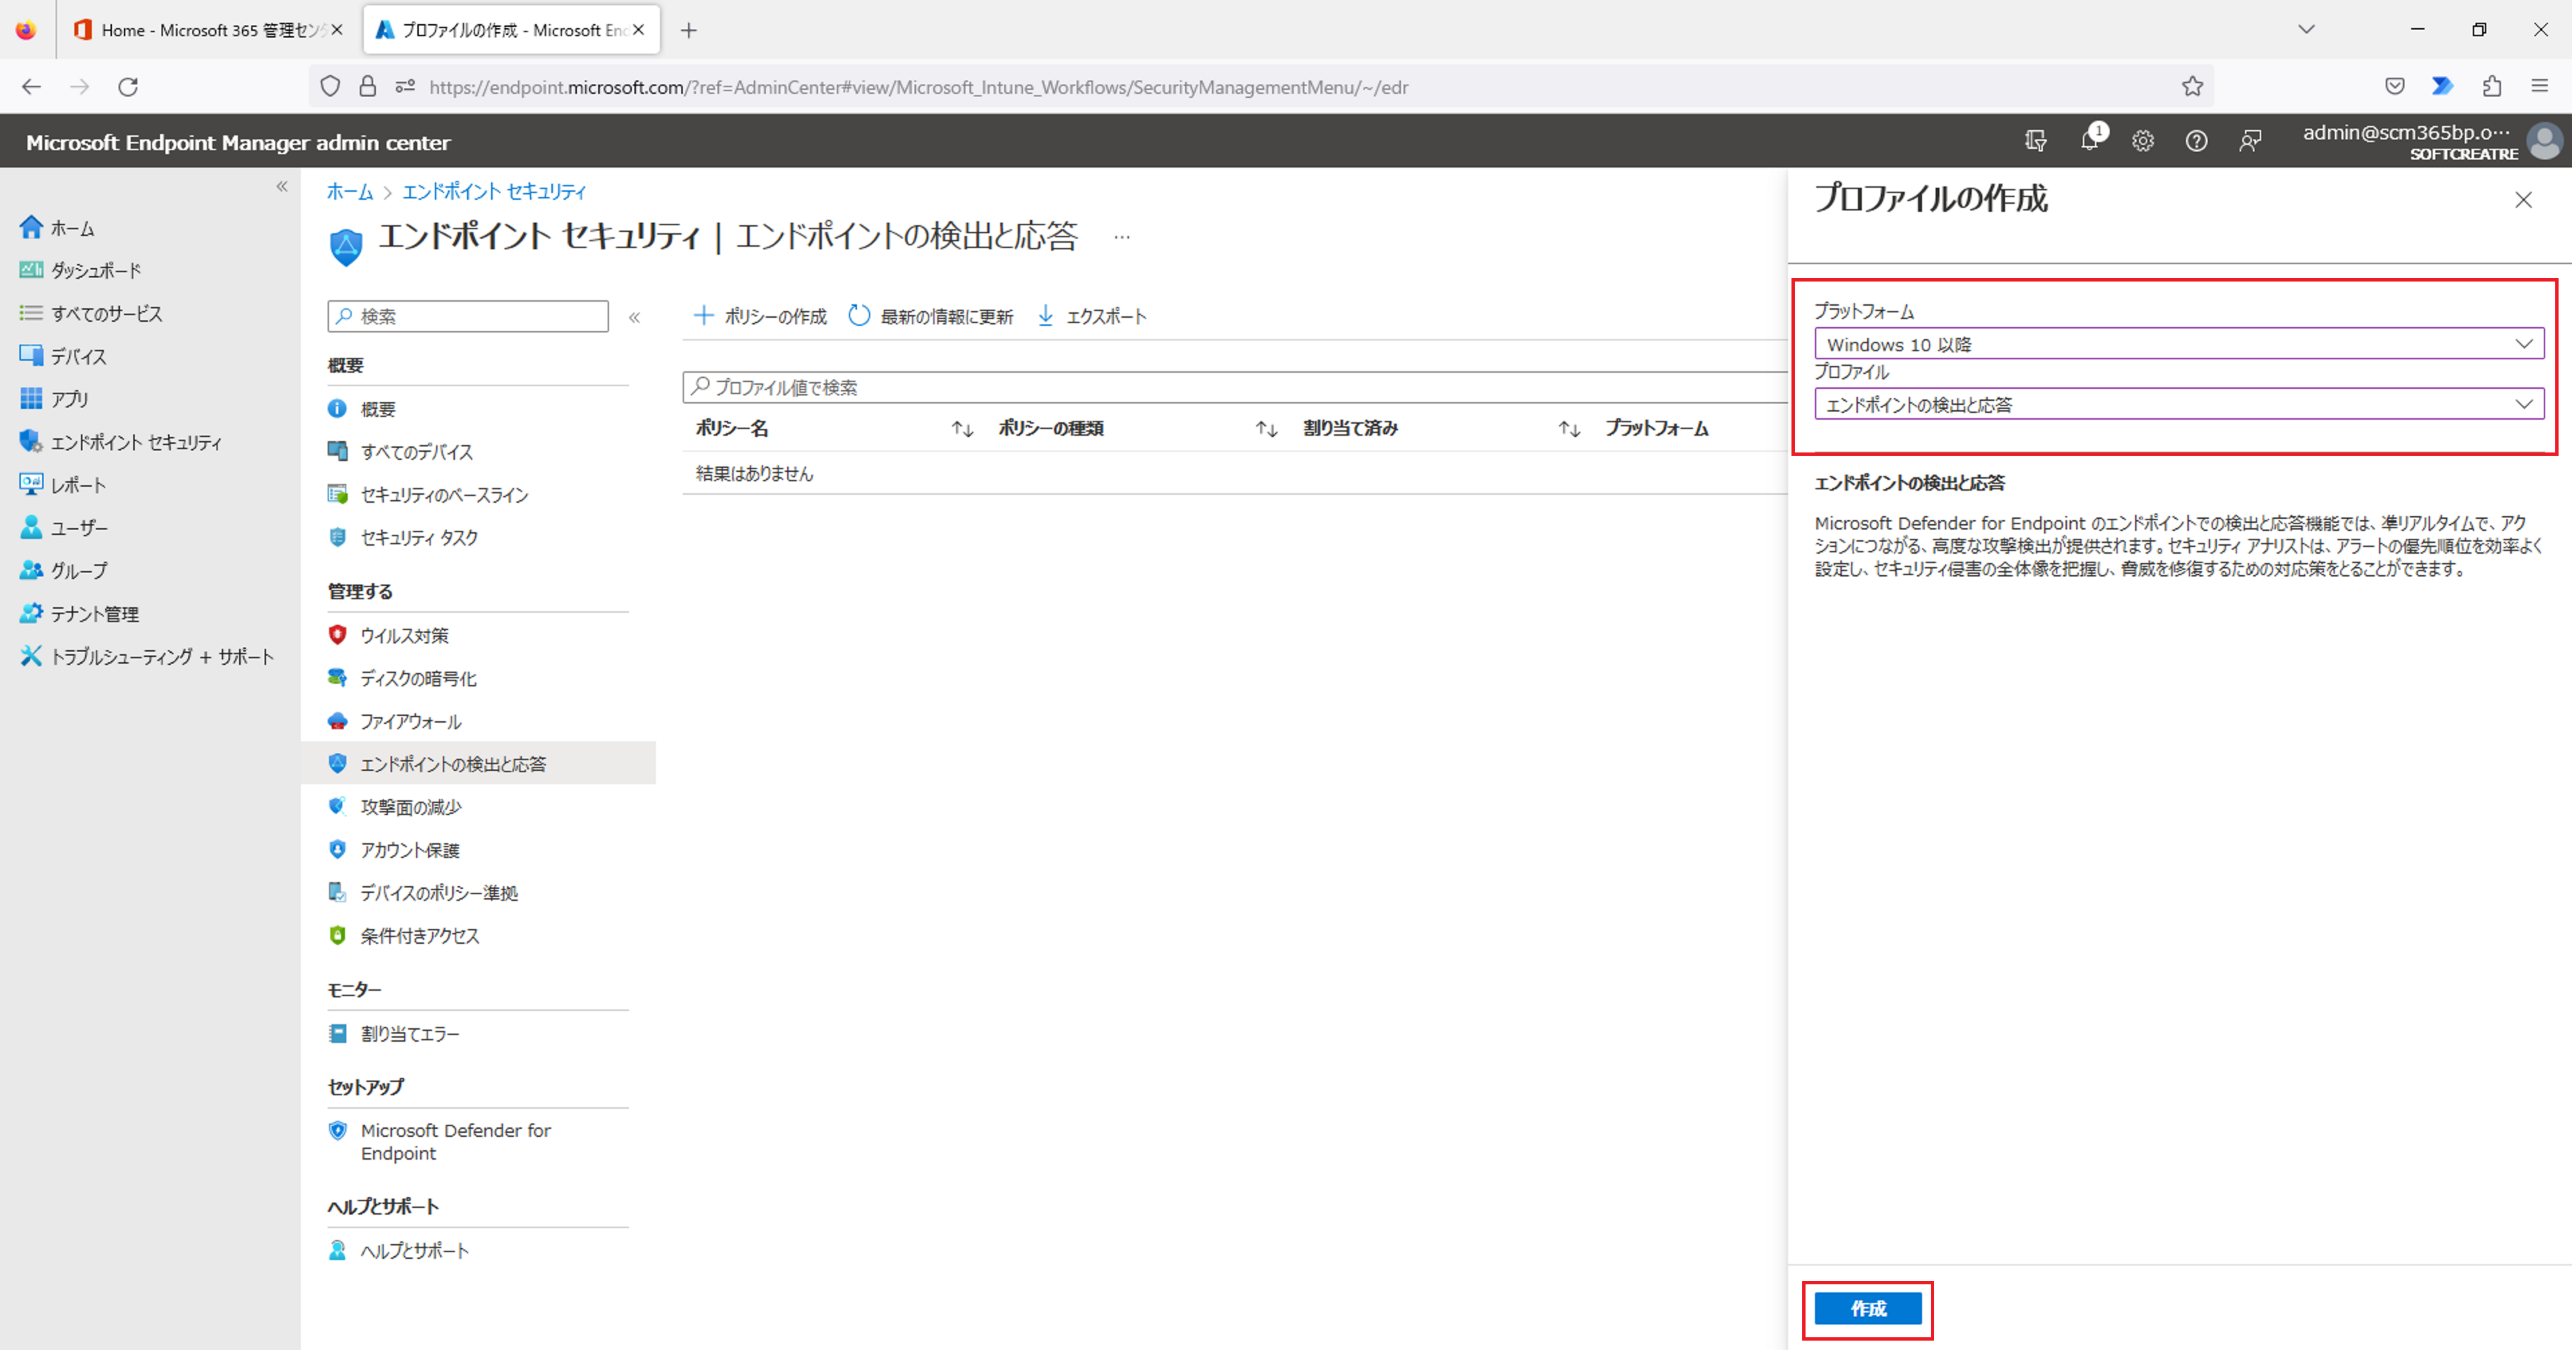
Task: Close the プロファイルの作成 panel
Action: pos(2523,200)
